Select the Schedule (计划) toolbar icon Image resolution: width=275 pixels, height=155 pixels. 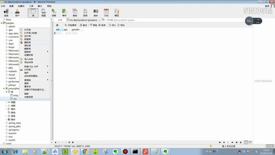(x=106, y=13)
